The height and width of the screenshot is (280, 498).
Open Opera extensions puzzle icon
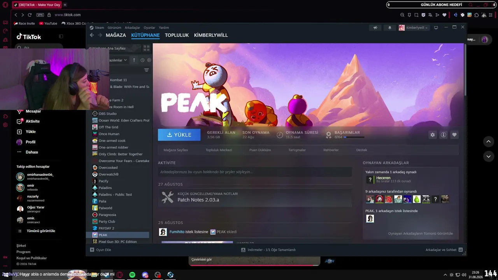pyautogui.click(x=477, y=15)
